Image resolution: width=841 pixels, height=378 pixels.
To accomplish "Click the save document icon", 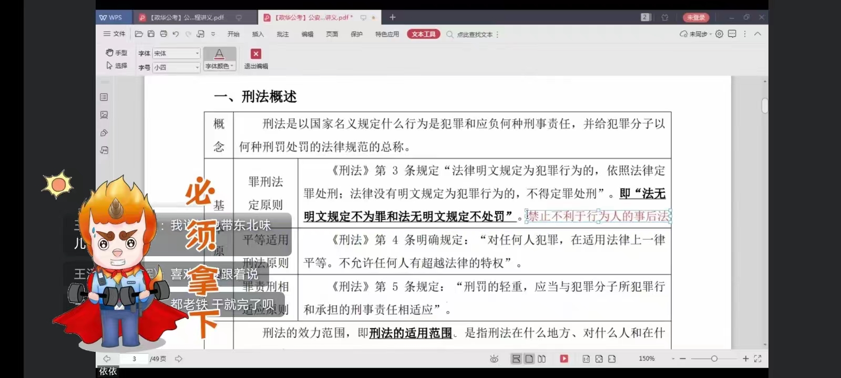I will 151,34.
